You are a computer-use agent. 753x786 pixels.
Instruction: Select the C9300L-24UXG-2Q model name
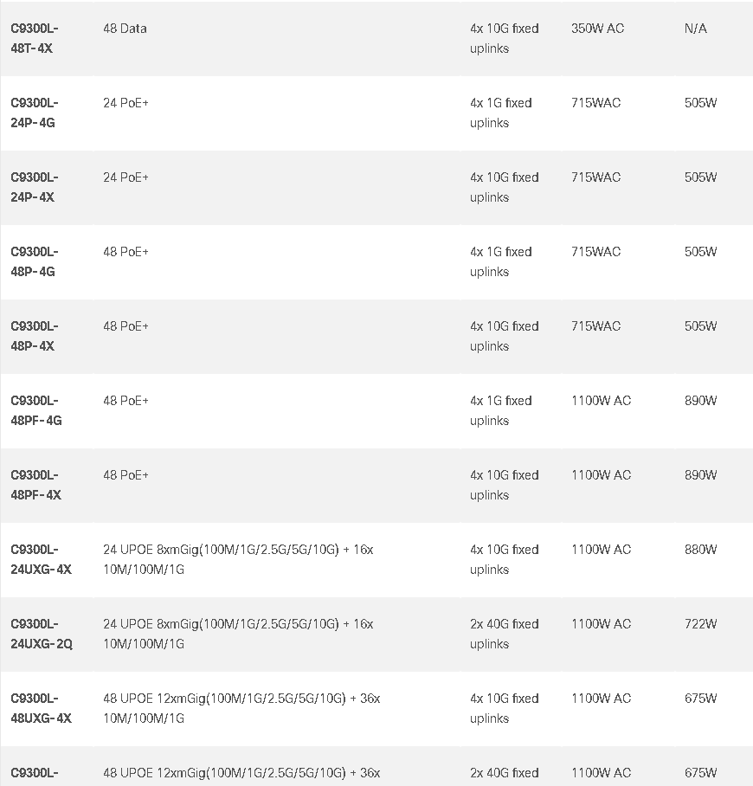(x=42, y=635)
